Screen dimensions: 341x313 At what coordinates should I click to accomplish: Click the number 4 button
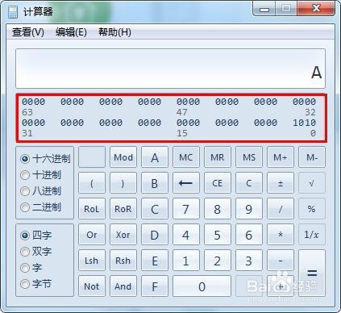(186, 235)
